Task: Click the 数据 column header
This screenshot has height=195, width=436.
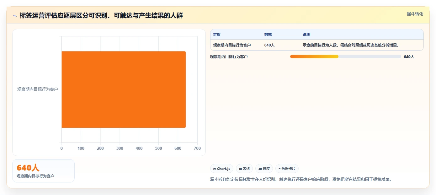Action: (x=268, y=35)
